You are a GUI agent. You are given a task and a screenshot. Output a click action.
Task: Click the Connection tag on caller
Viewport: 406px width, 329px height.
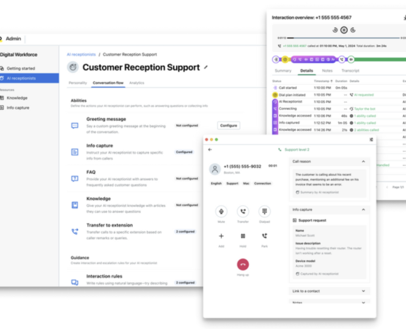pos(262,184)
